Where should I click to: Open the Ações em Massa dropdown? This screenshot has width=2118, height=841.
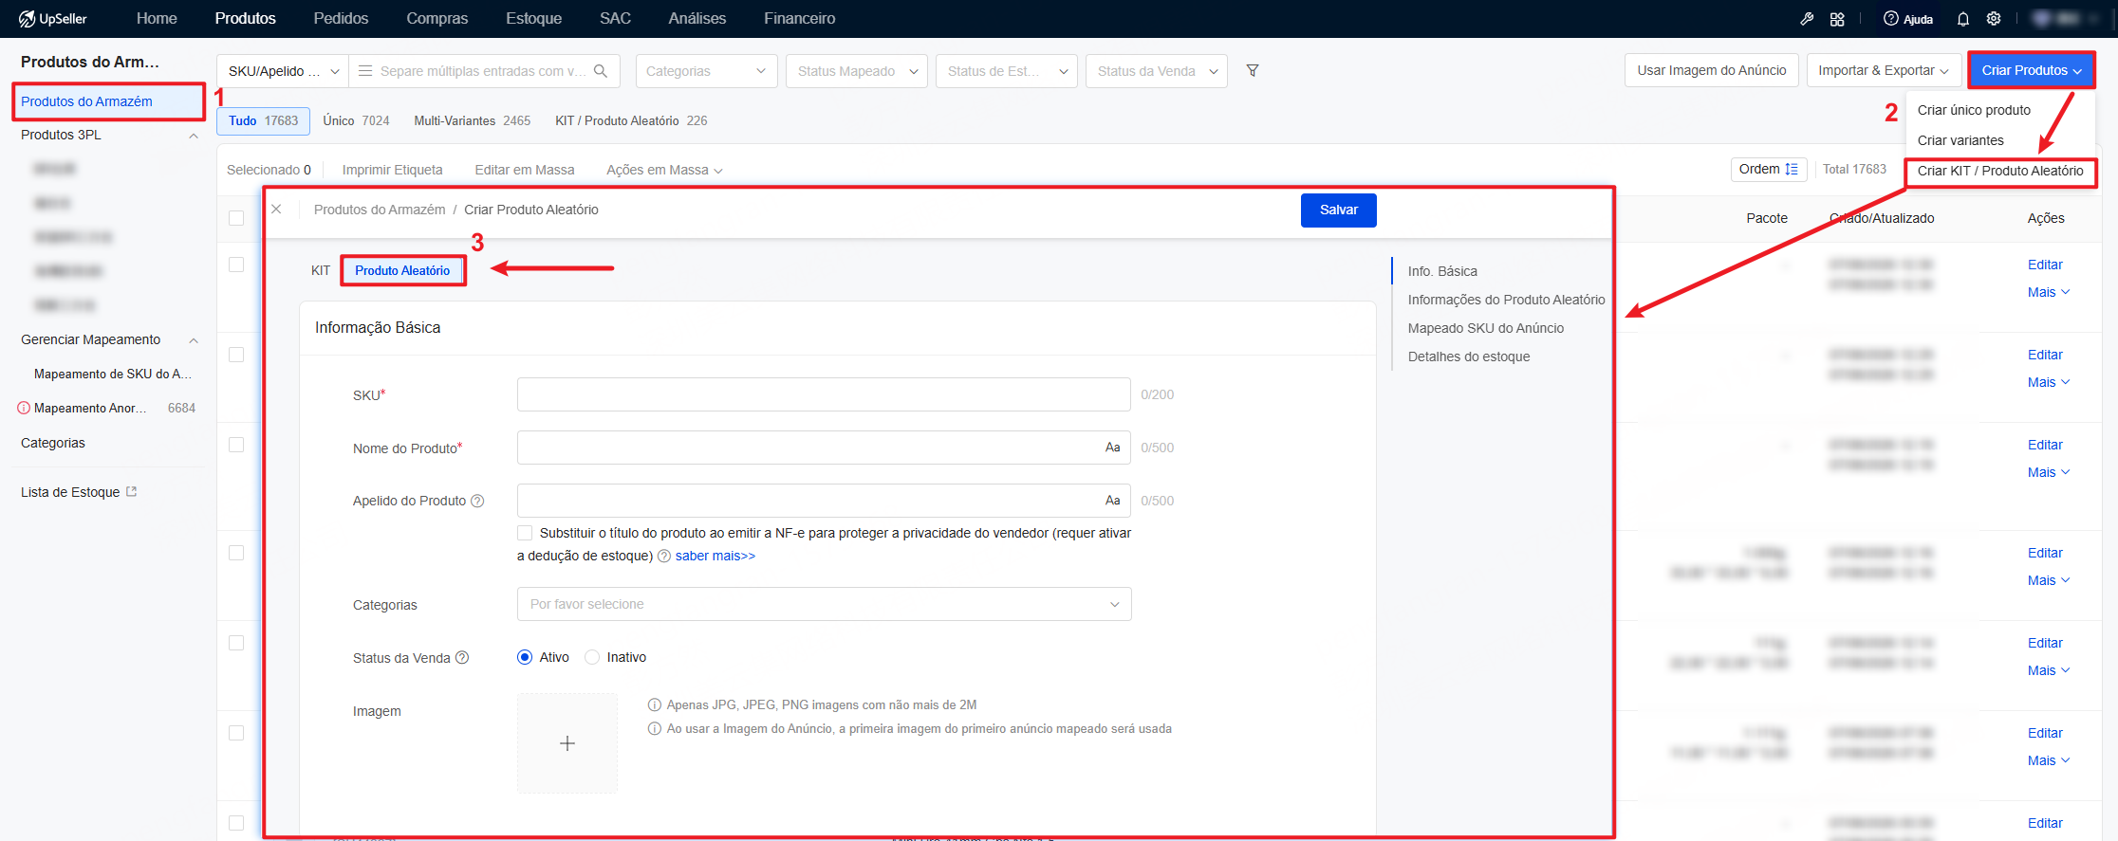coord(664,171)
